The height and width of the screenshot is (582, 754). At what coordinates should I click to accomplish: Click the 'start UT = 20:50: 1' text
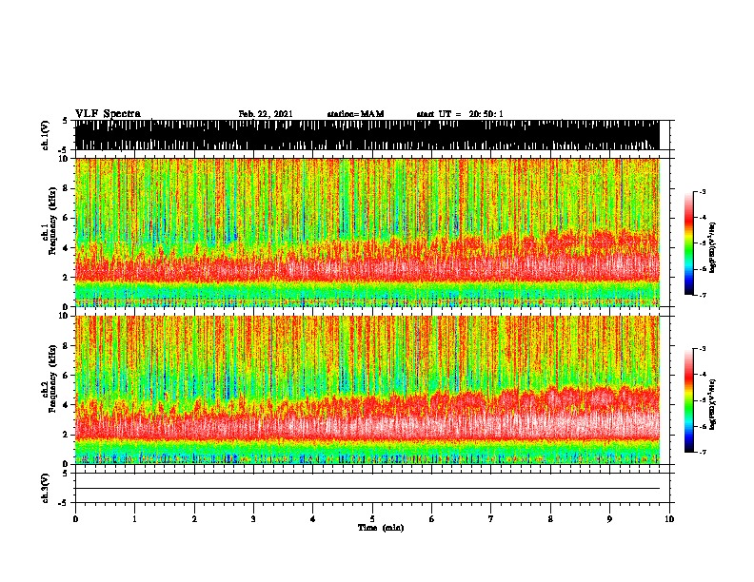tap(460, 114)
